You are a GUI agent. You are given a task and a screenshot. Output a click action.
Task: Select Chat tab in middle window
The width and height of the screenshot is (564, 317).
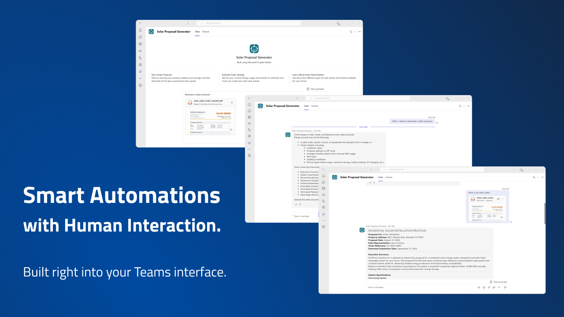pyautogui.click(x=306, y=106)
